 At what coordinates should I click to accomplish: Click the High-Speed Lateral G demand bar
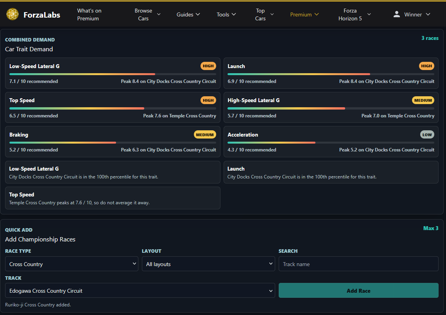pos(331,108)
